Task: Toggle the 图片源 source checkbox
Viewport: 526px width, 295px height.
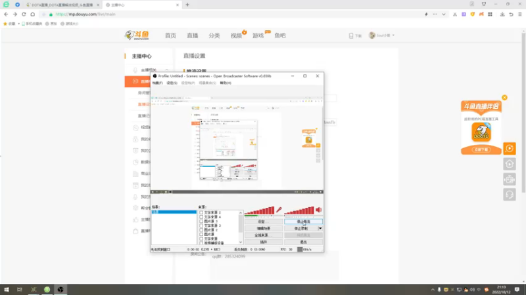Action: coord(201,235)
